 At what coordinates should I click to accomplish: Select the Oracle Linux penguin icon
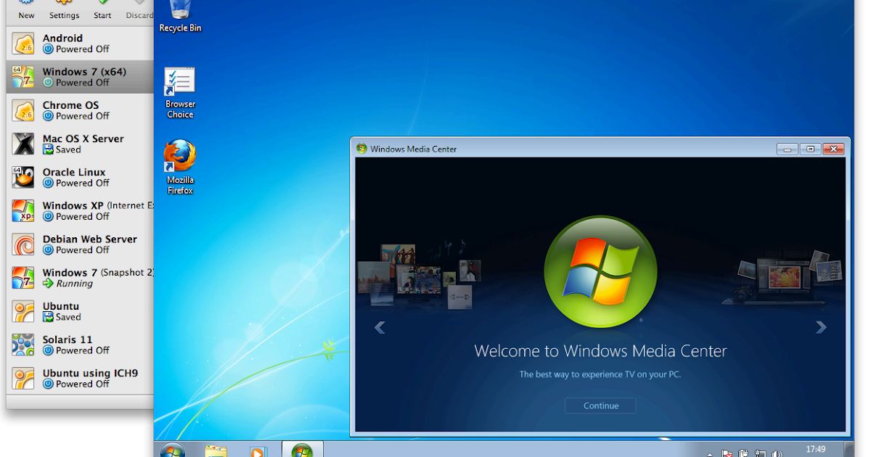pyautogui.click(x=23, y=177)
